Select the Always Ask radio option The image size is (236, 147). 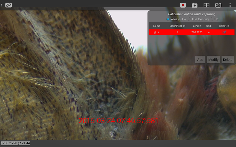point(168,19)
